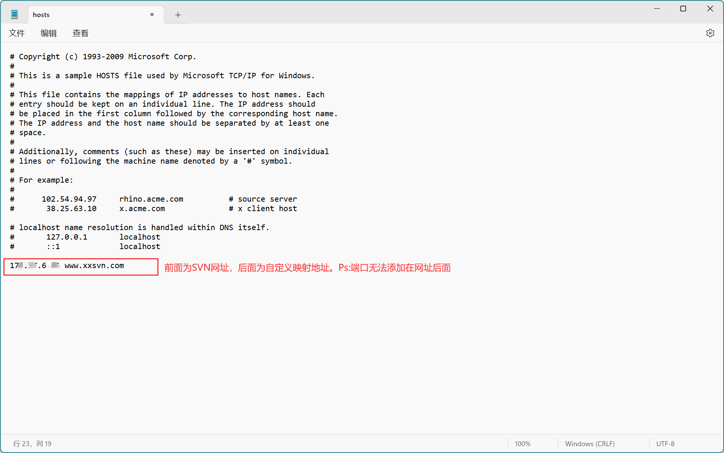Click the 'sample HOSTS file' line
This screenshot has height=453, width=724.
tap(162, 76)
